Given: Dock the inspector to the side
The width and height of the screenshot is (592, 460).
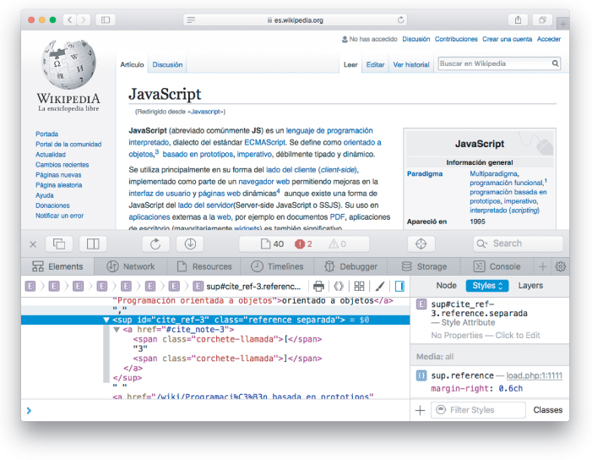Looking at the screenshot, I should coord(92,244).
